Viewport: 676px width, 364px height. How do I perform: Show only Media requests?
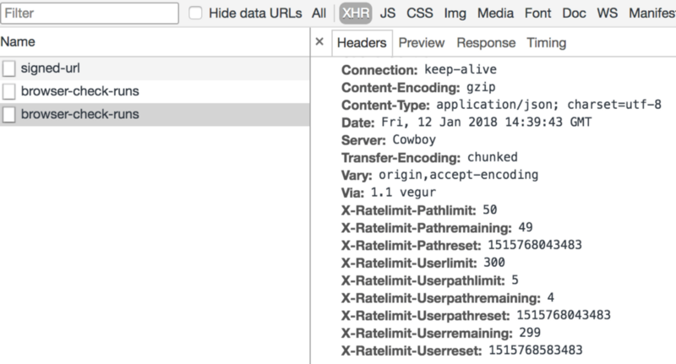tap(495, 14)
